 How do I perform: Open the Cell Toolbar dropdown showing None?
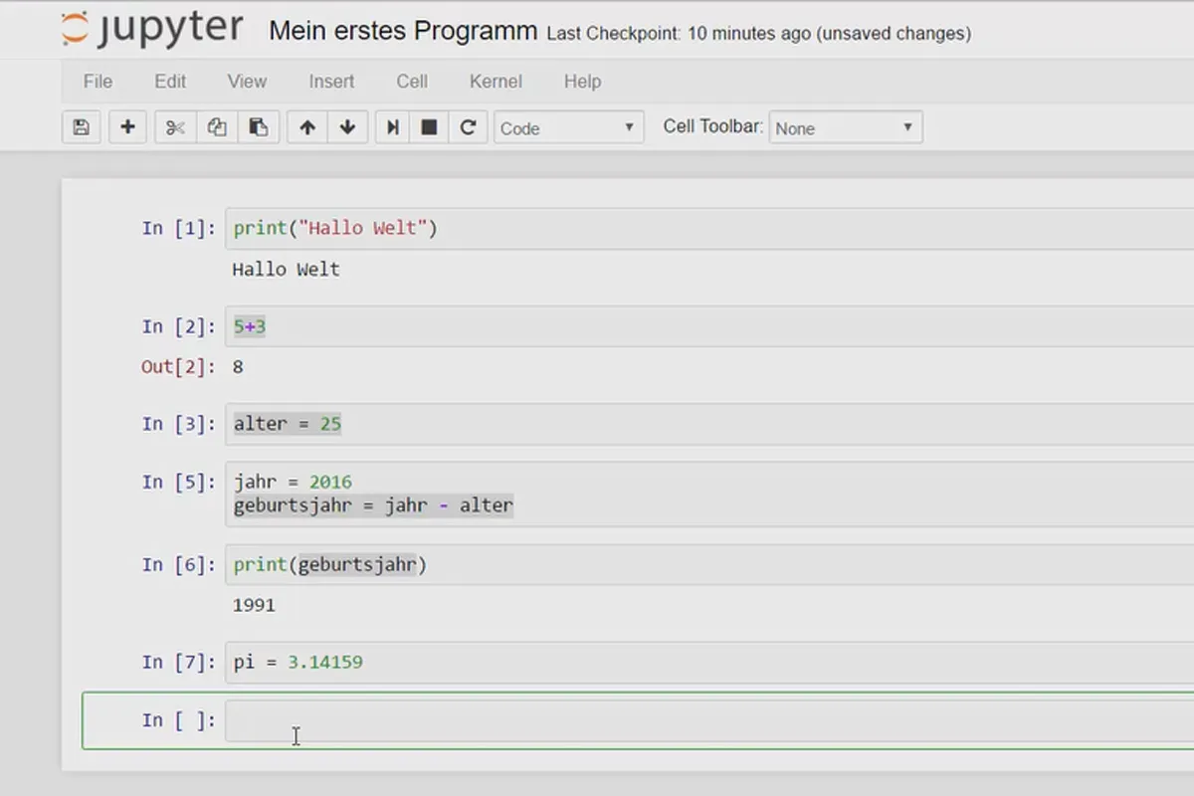(x=846, y=127)
